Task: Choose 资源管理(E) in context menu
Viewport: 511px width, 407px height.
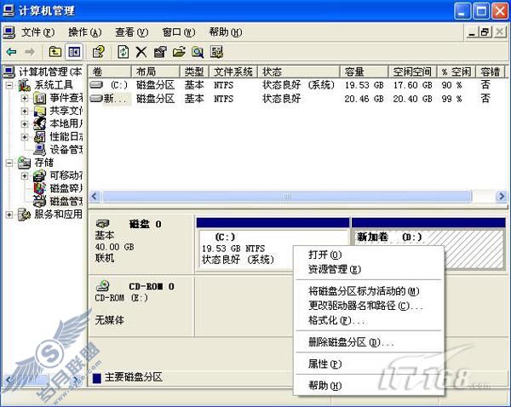Action: (369, 269)
